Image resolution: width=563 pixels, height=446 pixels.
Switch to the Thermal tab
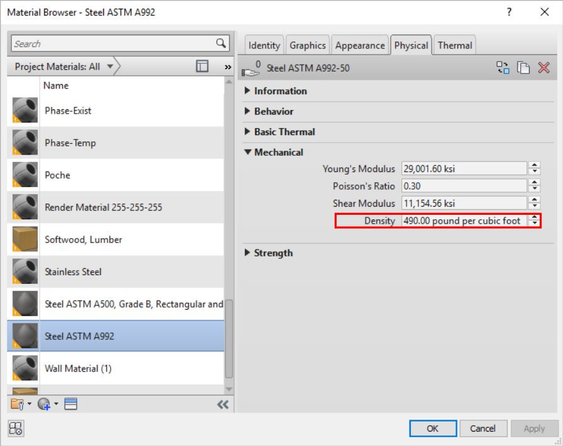tap(455, 45)
